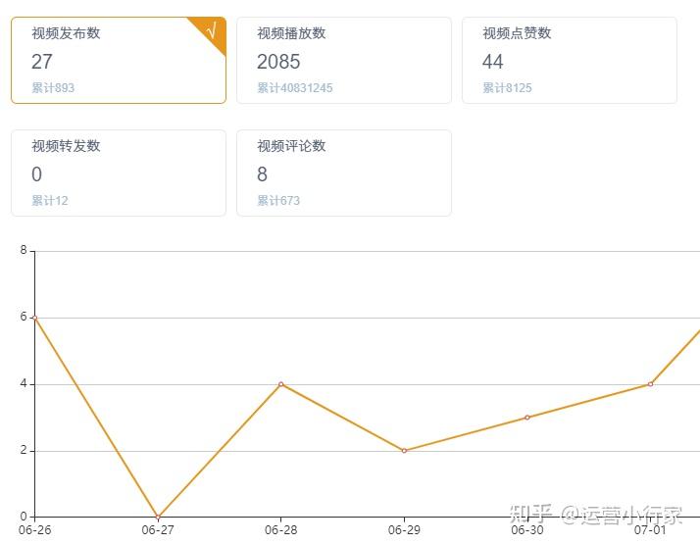This screenshot has width=700, height=544.
Task: Select the 视频播放数 metric card
Action: [343, 60]
